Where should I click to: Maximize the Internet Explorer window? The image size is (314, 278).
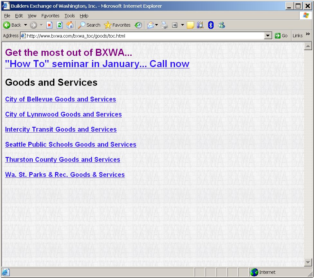coord(298,6)
